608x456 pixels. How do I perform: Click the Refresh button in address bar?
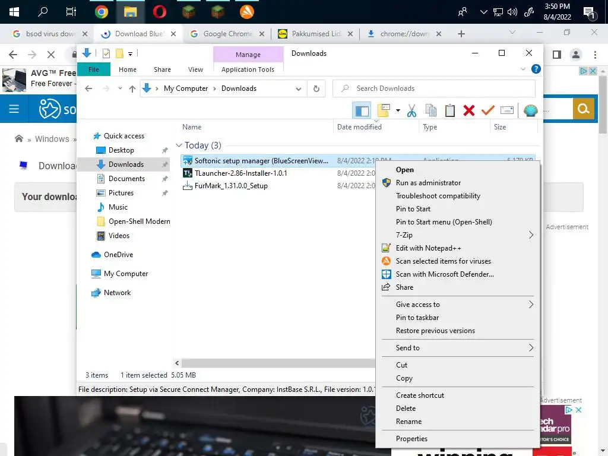(x=316, y=89)
